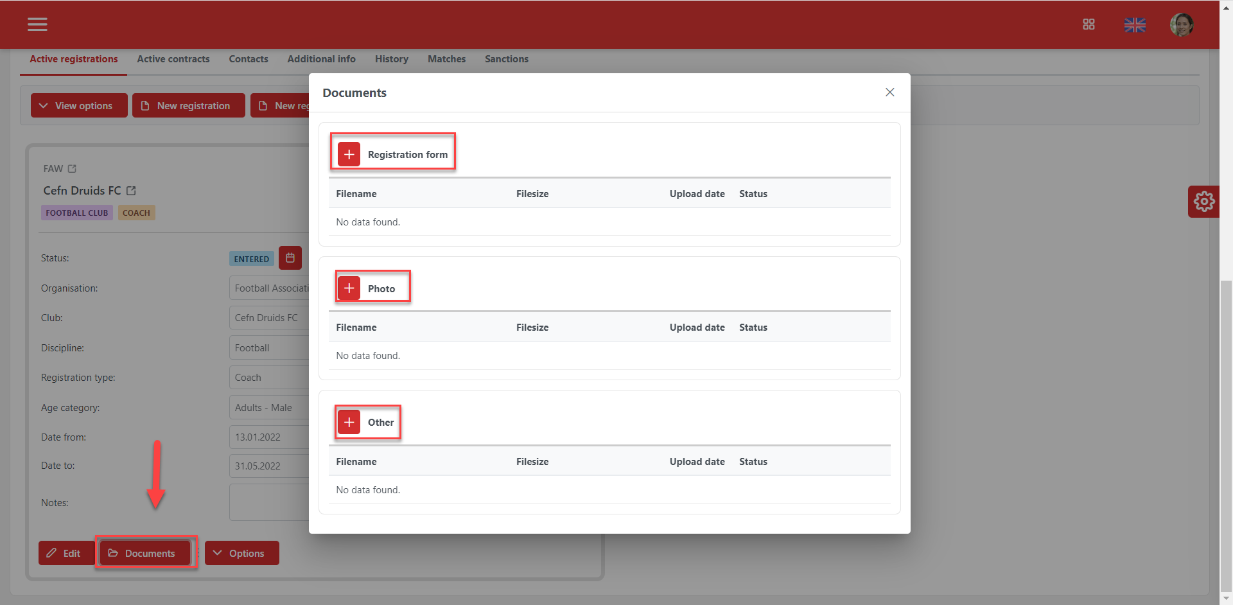This screenshot has width=1233, height=605.
Task: Open Cefn Druids FC external link icon
Action: point(132,191)
